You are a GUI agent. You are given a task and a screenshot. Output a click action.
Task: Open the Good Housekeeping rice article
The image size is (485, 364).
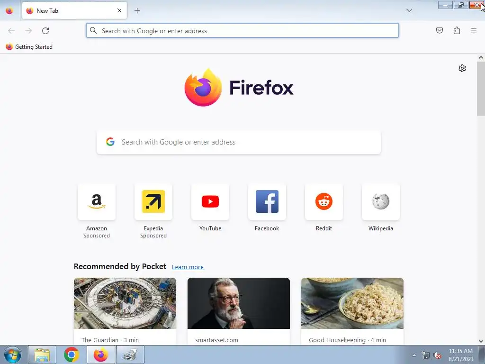point(352,303)
